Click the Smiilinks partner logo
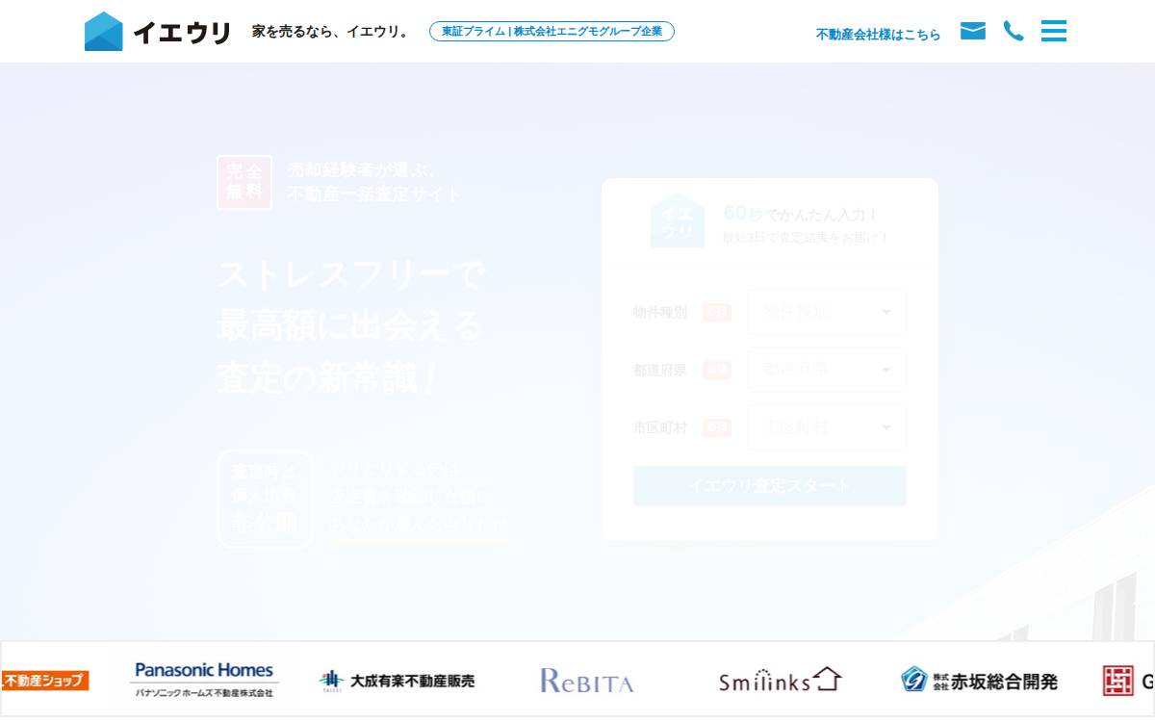This screenshot has width=1155, height=722. (x=780, y=680)
